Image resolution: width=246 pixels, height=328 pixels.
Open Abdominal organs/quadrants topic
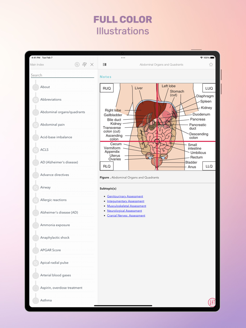(x=62, y=112)
